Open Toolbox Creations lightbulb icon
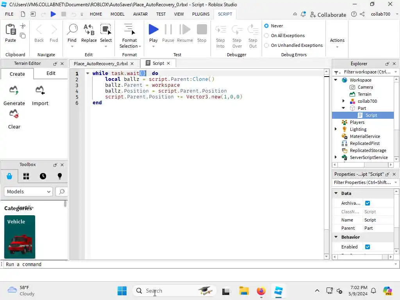The height and width of the screenshot is (300, 400). click(60, 176)
